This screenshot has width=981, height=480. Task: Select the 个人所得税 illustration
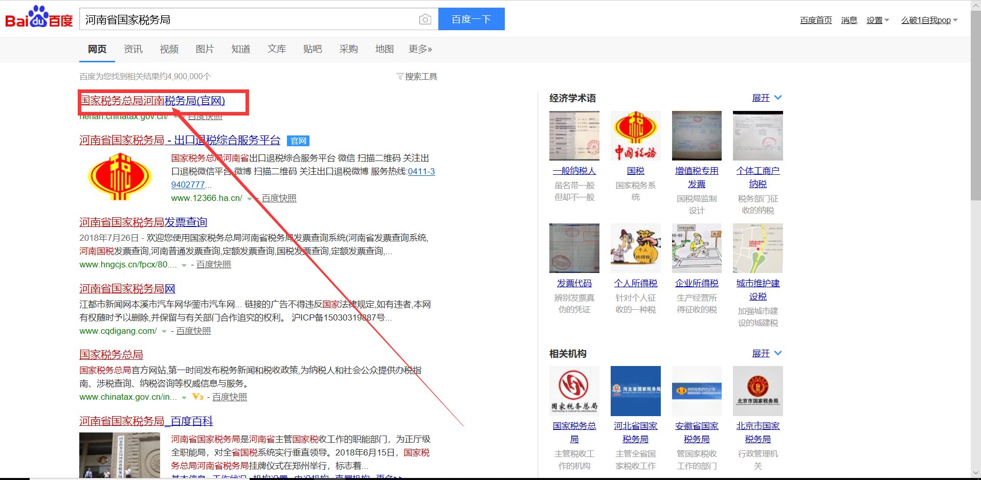coord(635,248)
